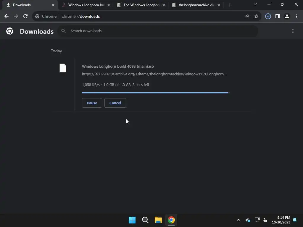Open the Downloads page more actions menu
303x227 pixels.
click(293, 31)
